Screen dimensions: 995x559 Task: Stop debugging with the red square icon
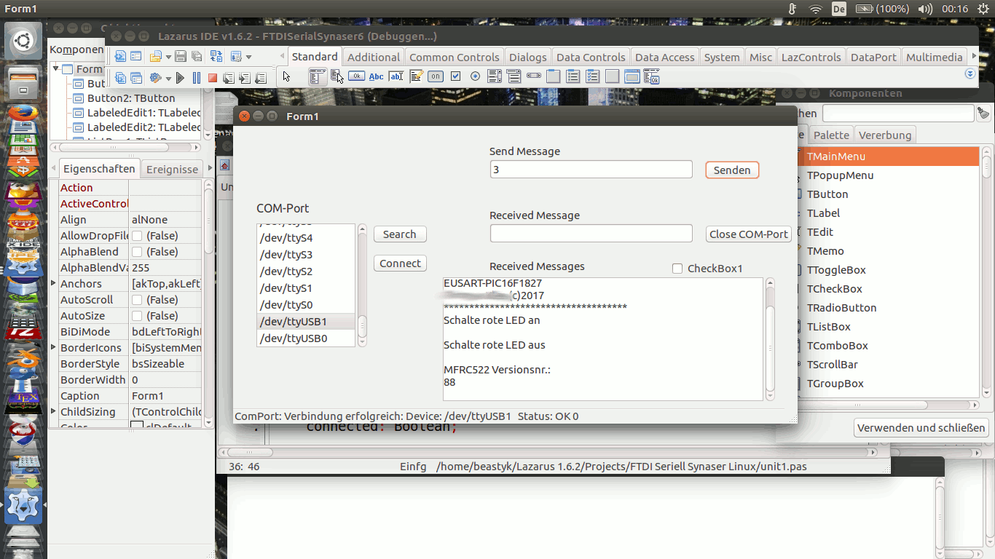pos(213,78)
